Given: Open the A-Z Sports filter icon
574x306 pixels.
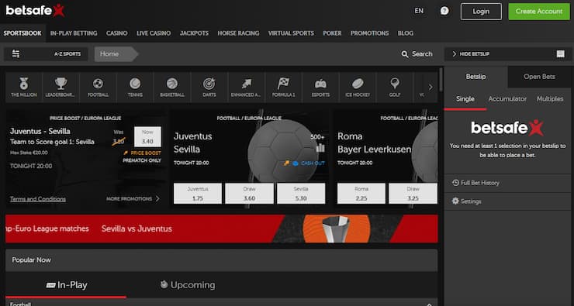Looking at the screenshot, I should click(x=16, y=53).
